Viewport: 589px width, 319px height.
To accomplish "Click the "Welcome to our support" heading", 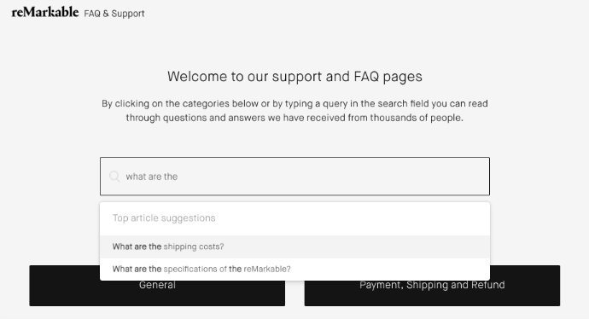I will click(x=294, y=77).
